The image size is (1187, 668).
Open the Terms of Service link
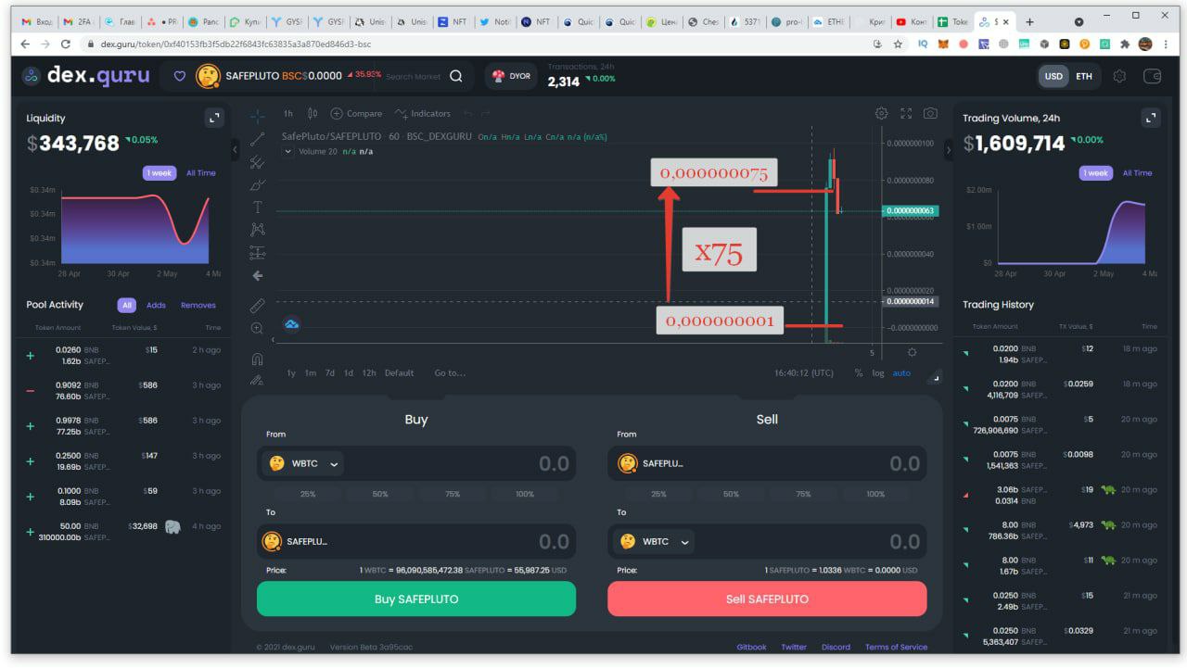click(x=896, y=647)
